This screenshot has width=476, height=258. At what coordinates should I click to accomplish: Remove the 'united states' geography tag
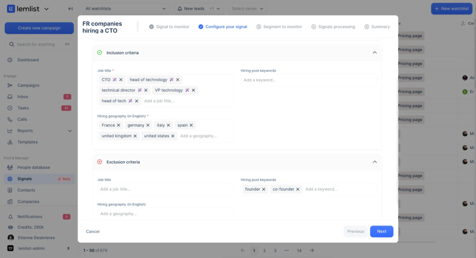(173, 136)
